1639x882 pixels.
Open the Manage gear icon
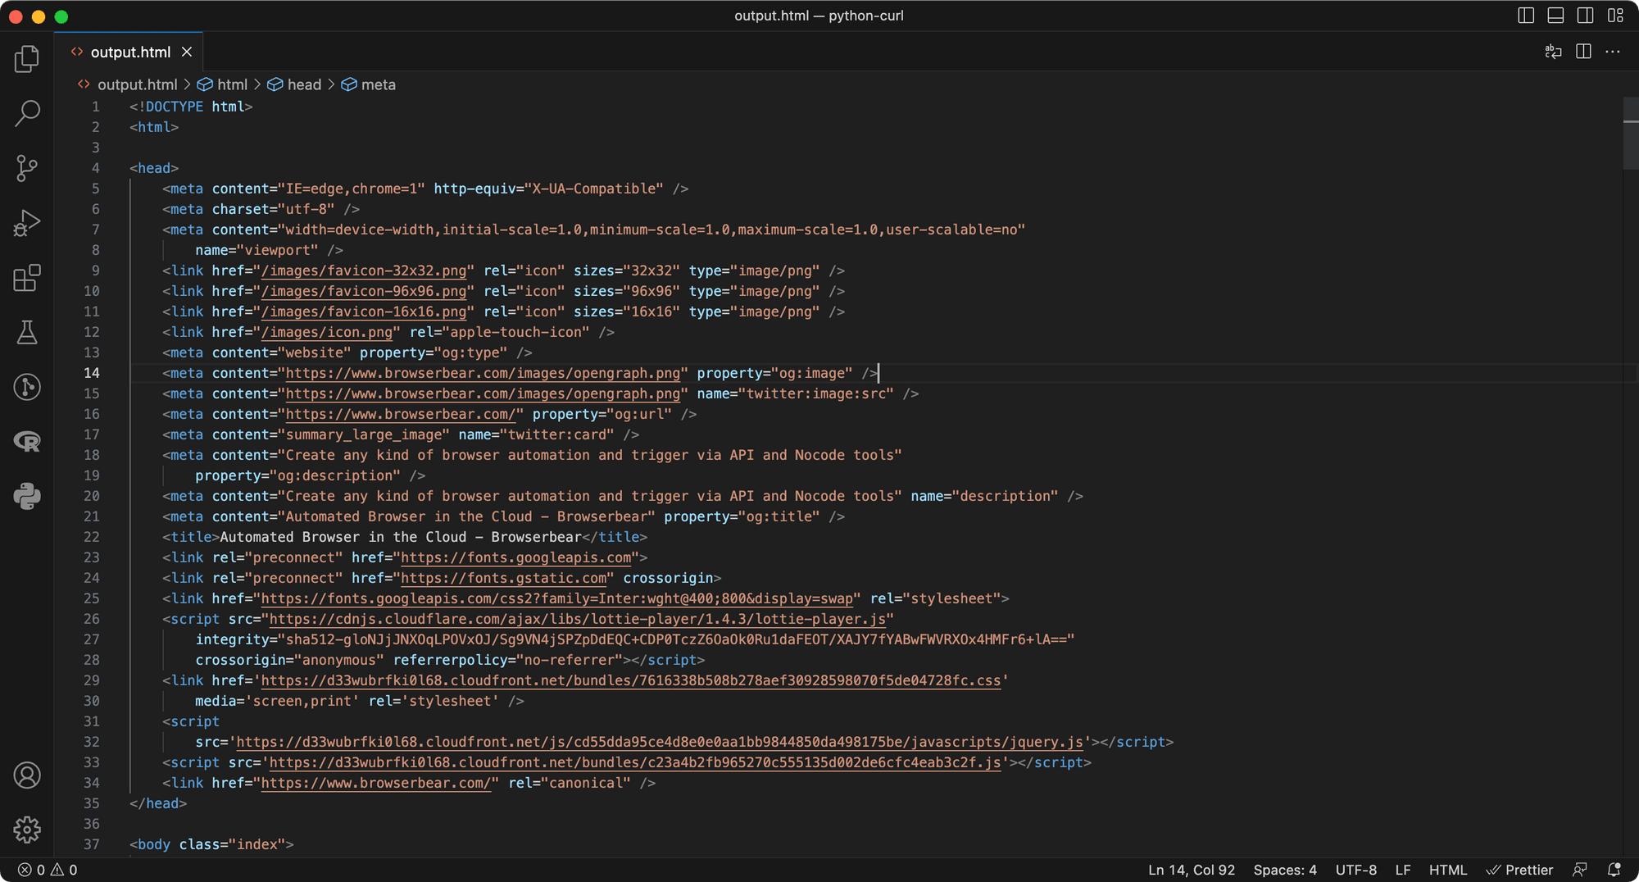[27, 830]
